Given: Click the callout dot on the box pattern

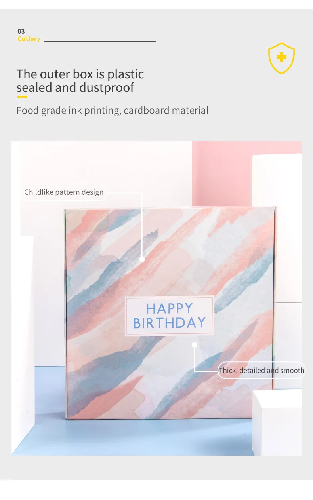Looking at the screenshot, I should [x=142, y=259].
